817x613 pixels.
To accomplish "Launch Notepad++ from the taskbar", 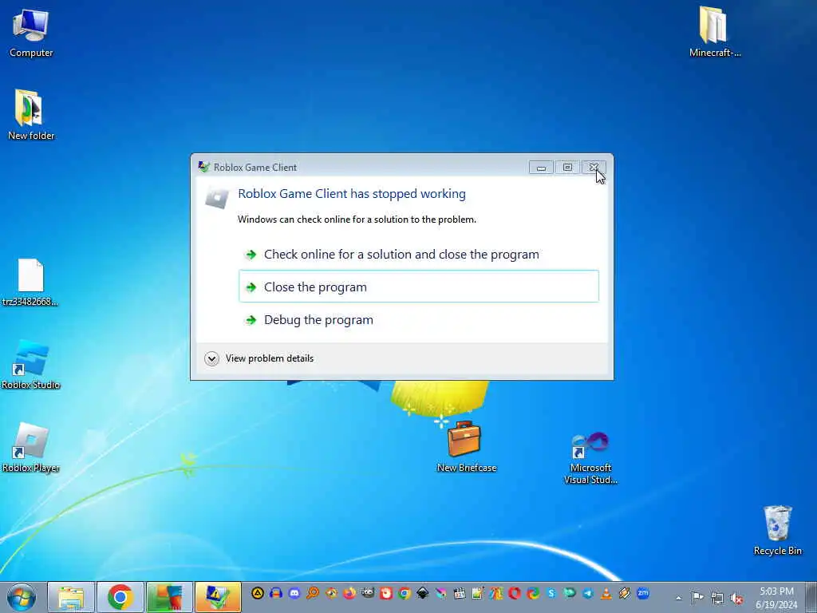I will [x=478, y=593].
